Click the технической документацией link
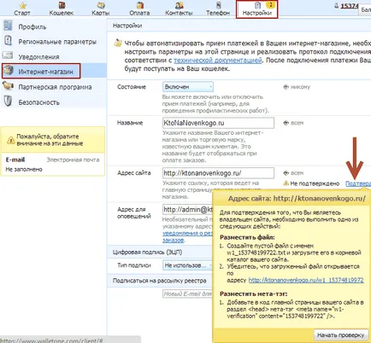371x343 pixels. [x=218, y=61]
